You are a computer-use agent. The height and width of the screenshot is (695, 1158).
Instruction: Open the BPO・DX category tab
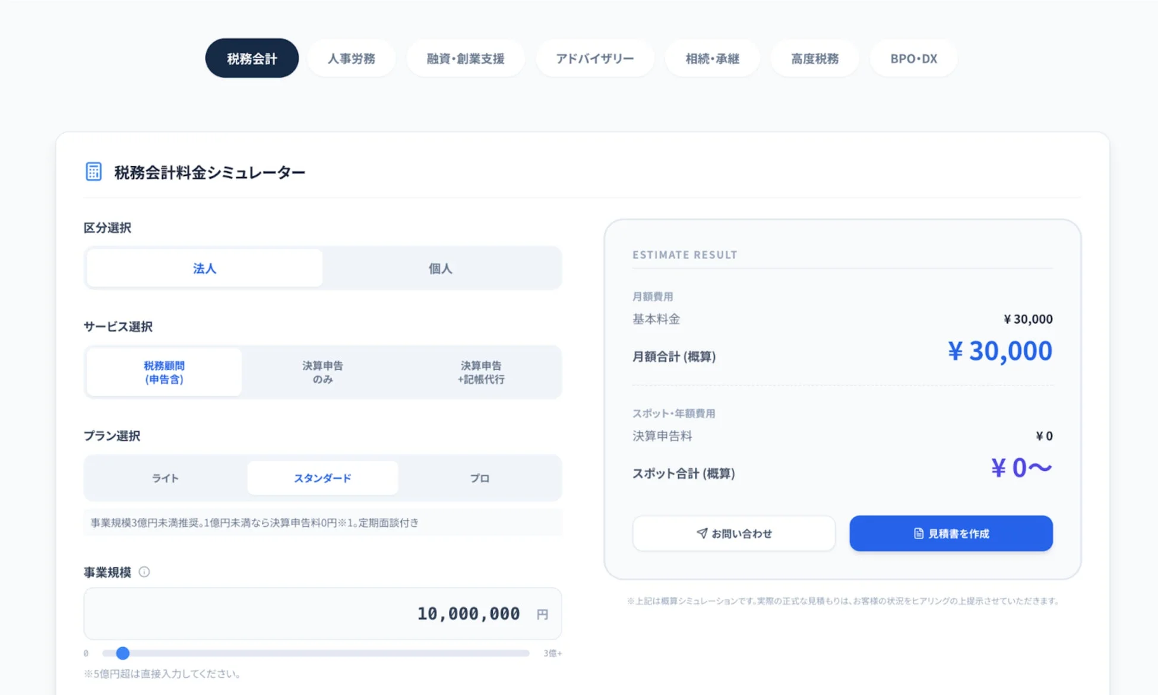coord(913,58)
